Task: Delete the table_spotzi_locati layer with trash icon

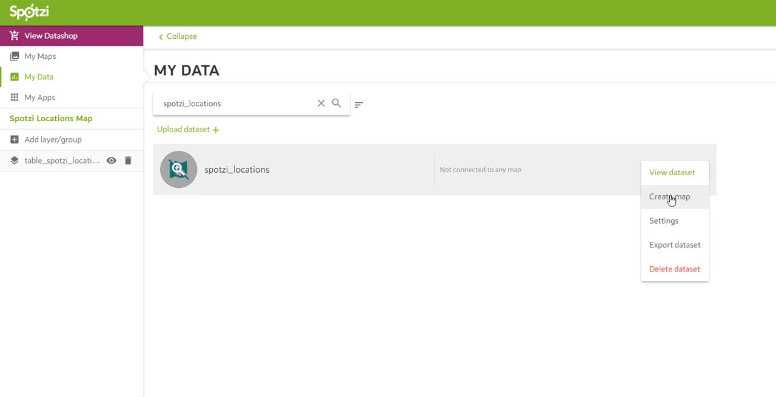Action: tap(128, 161)
